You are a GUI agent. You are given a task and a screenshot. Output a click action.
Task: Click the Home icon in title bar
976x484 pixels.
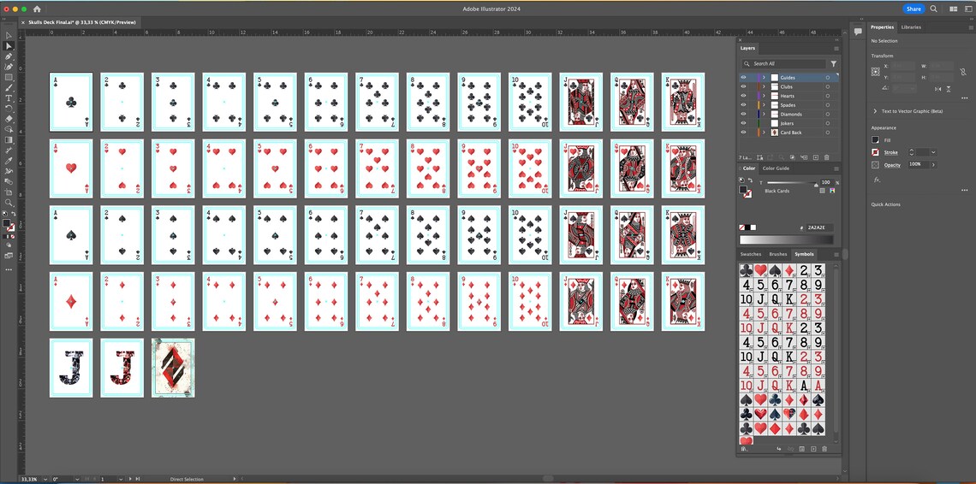pos(37,9)
